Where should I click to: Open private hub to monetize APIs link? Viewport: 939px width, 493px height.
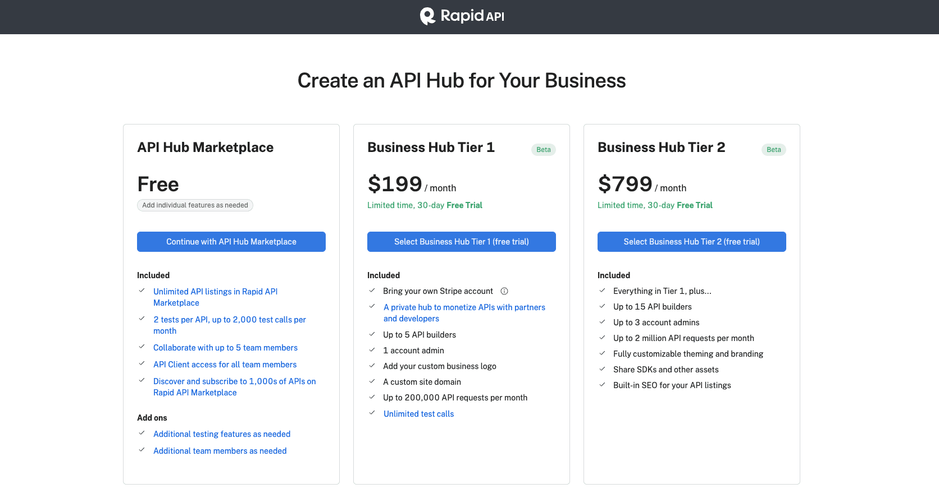pyautogui.click(x=464, y=313)
